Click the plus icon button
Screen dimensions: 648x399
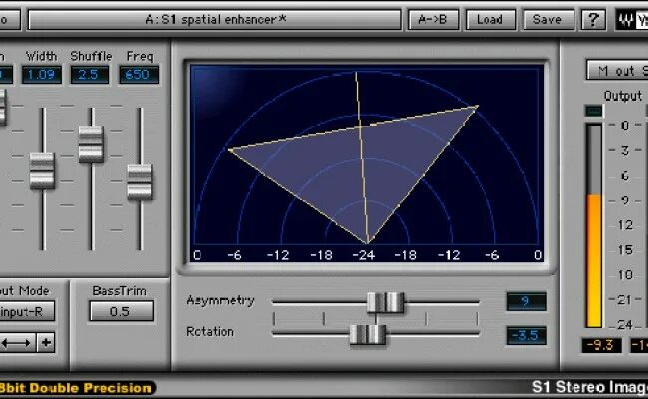[46, 342]
